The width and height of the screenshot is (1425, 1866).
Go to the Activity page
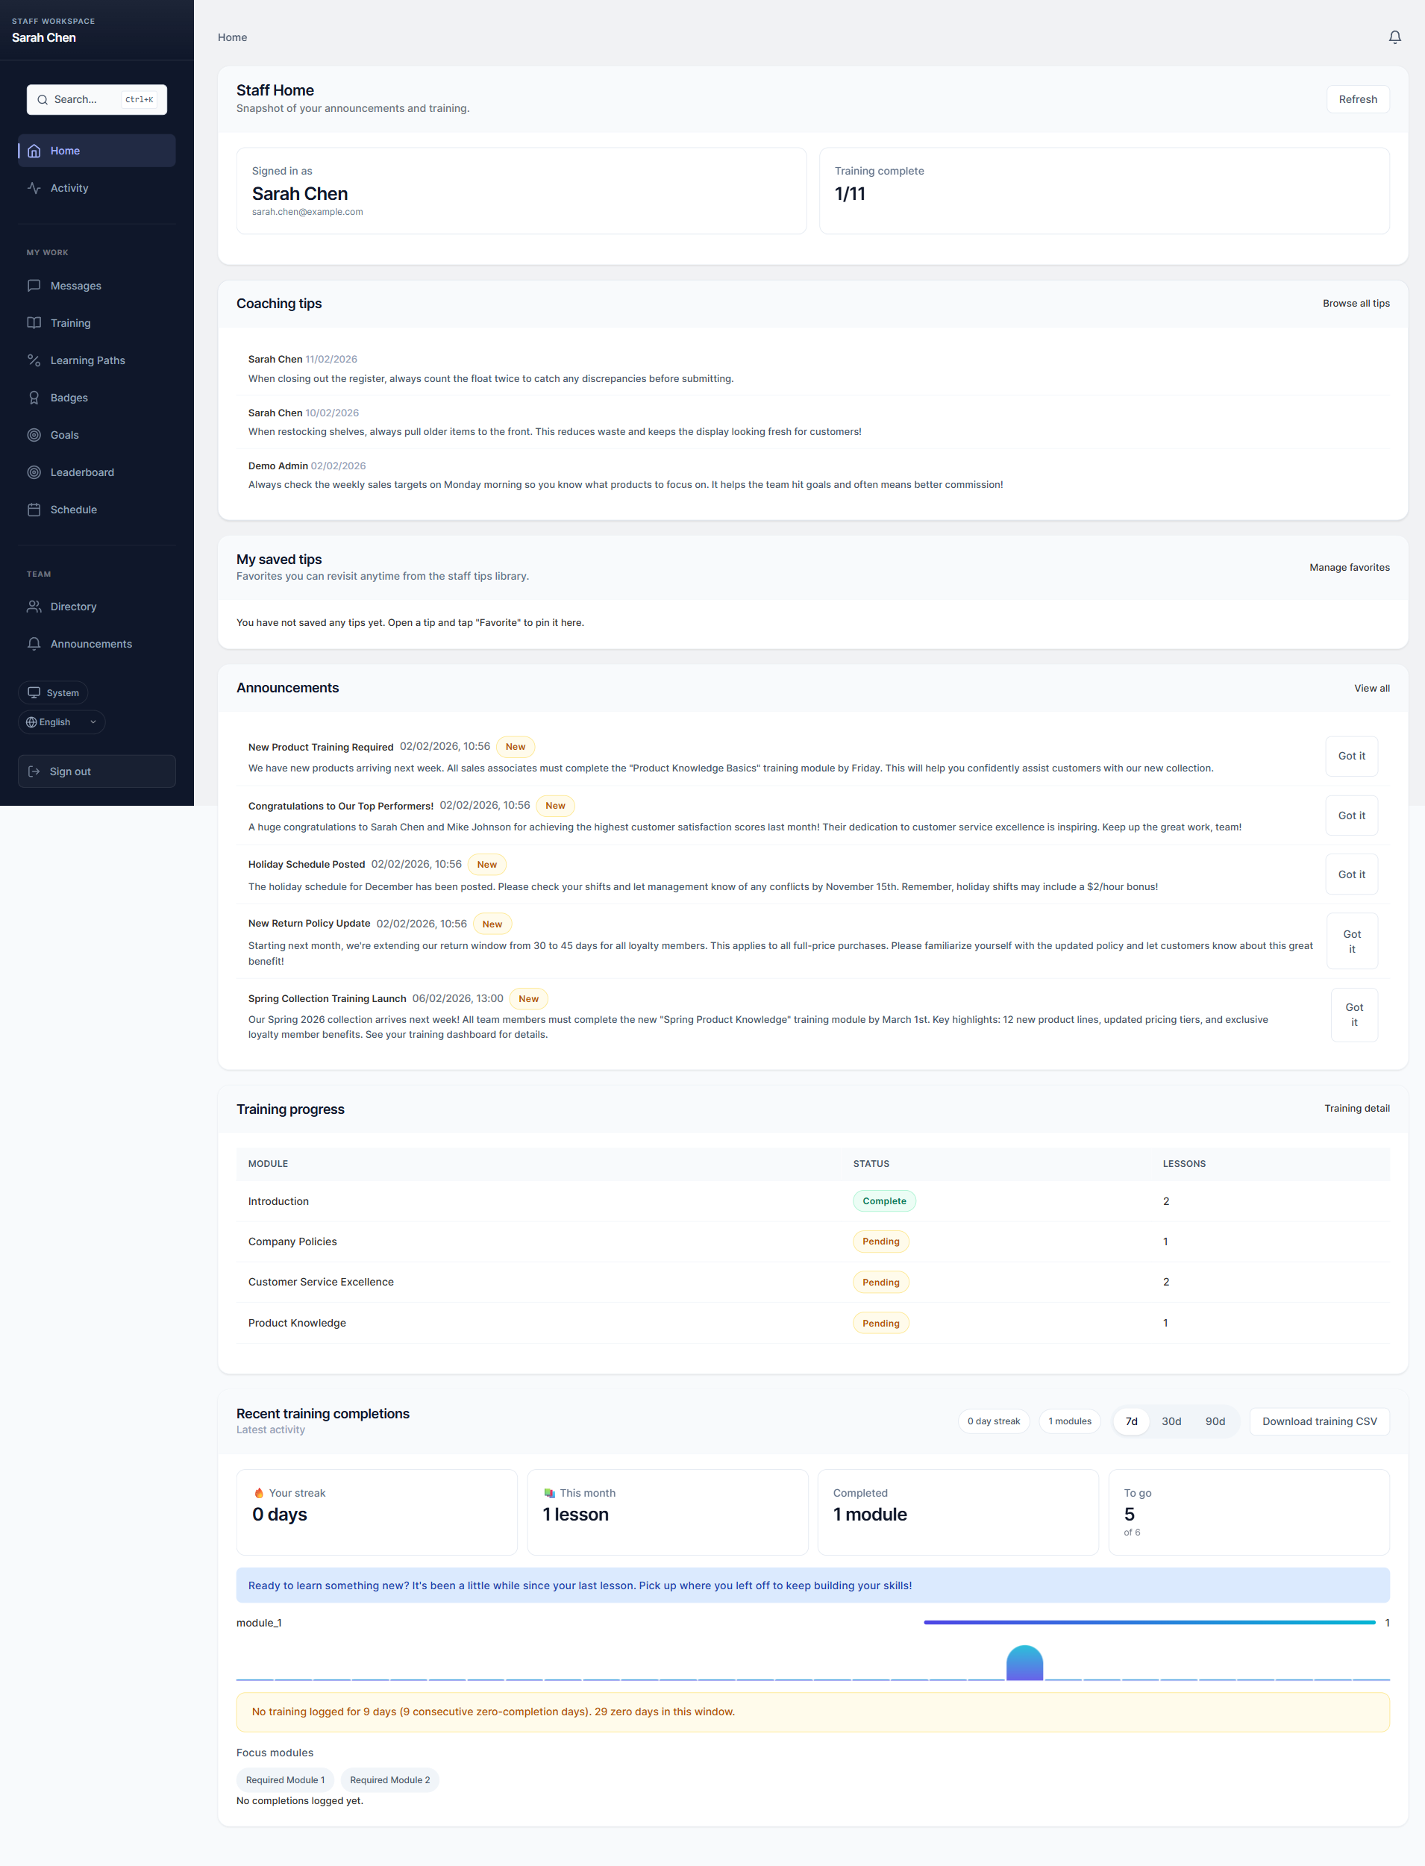[69, 188]
